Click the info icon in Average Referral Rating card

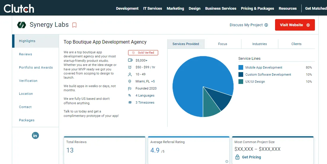tap(227, 162)
